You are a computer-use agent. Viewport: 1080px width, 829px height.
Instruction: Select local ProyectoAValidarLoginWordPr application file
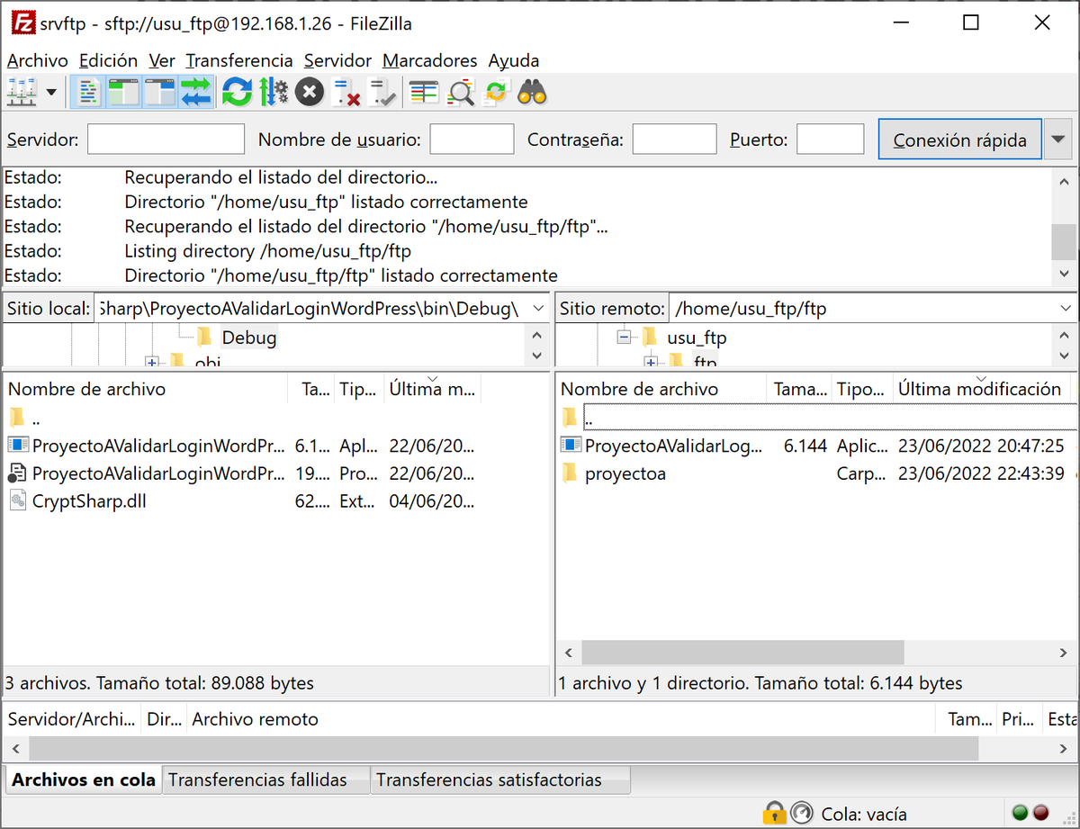[274, 445]
